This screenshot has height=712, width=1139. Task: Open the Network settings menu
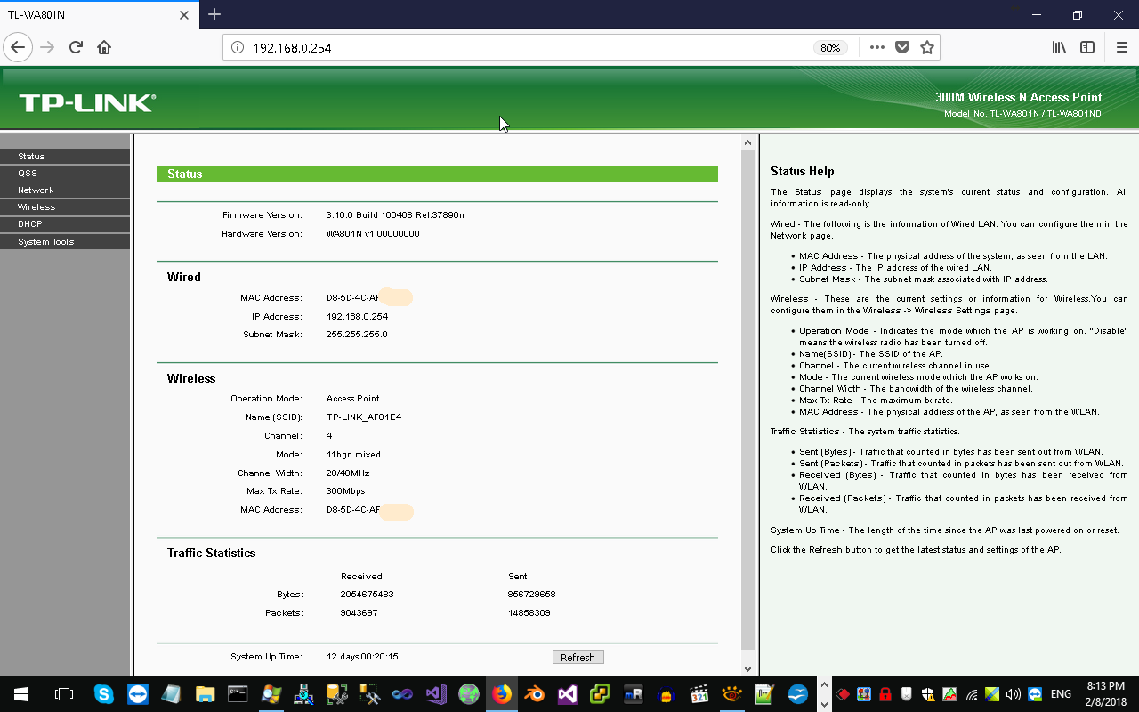click(65, 190)
